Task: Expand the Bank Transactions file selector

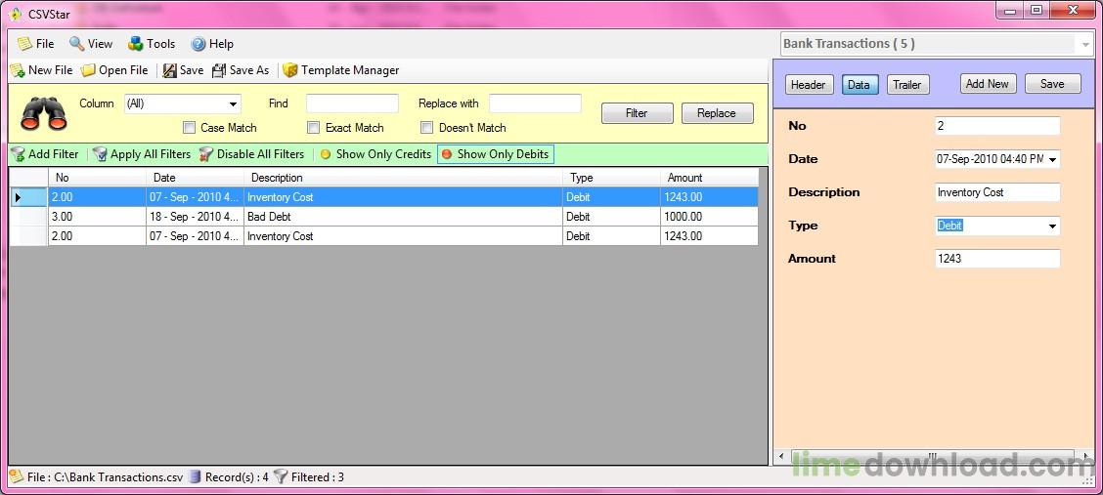Action: click(x=1084, y=44)
